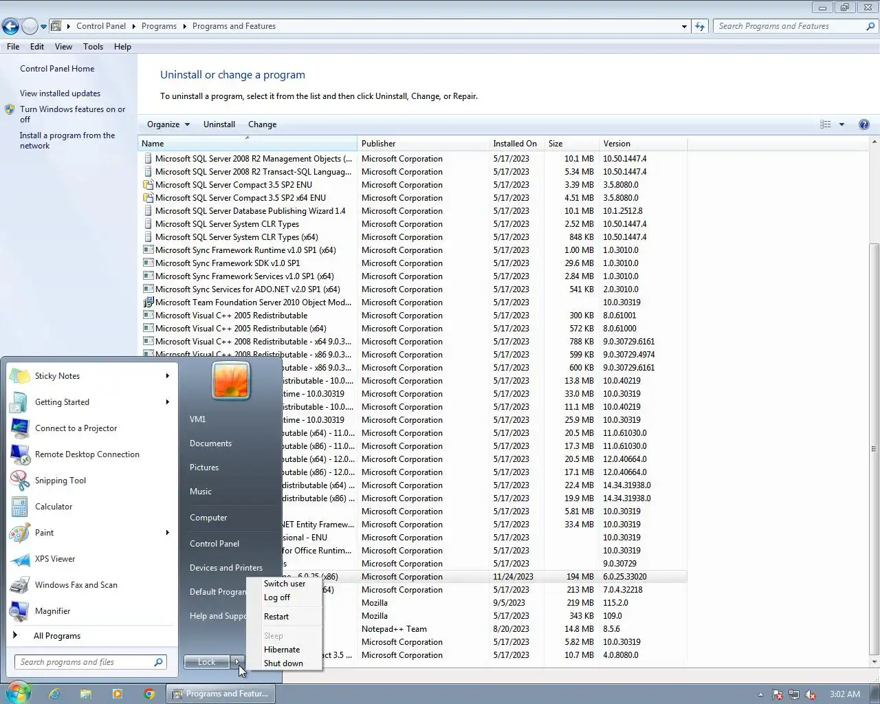This screenshot has height=704, width=880.
Task: Open the View menu
Action: [63, 47]
